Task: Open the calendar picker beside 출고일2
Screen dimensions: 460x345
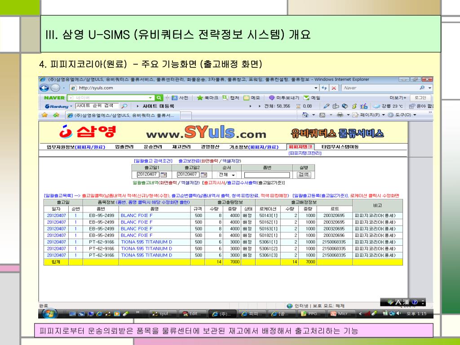Action: coord(203,175)
